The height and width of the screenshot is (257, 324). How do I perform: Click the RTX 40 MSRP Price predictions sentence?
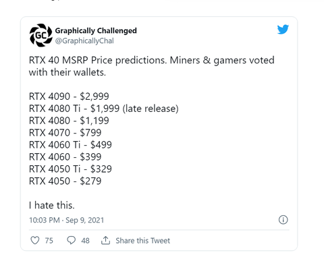tap(152, 66)
